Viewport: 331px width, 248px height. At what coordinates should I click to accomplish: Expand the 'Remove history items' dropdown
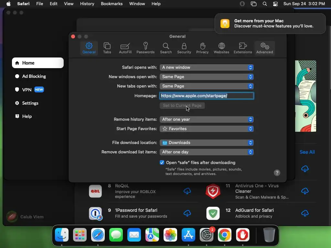tap(207, 119)
